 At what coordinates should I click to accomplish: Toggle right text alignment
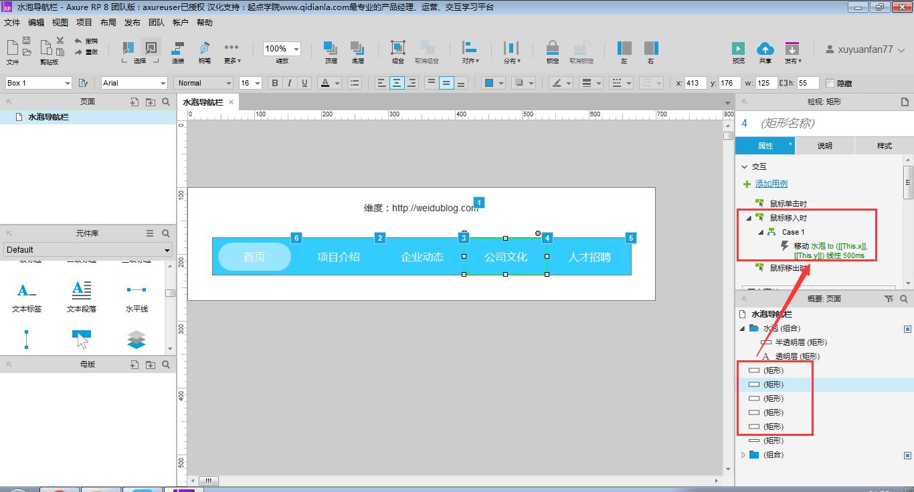pyautogui.click(x=412, y=83)
